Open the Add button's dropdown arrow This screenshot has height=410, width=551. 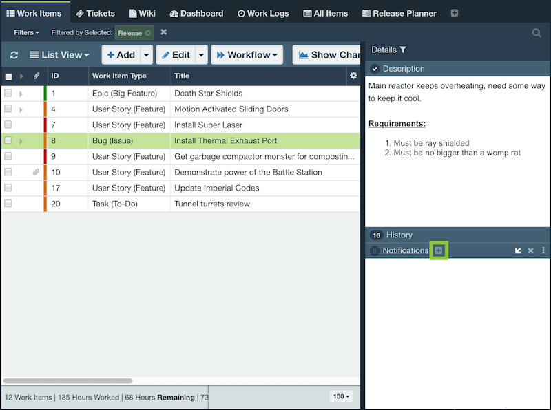coord(147,55)
